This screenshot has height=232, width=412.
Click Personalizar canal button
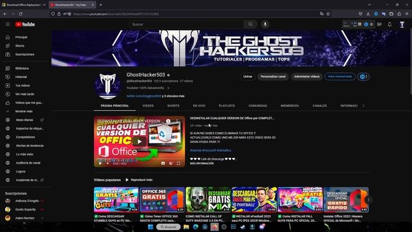coord(273,77)
